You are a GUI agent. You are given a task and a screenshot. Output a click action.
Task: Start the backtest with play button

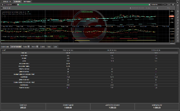(165, 4)
